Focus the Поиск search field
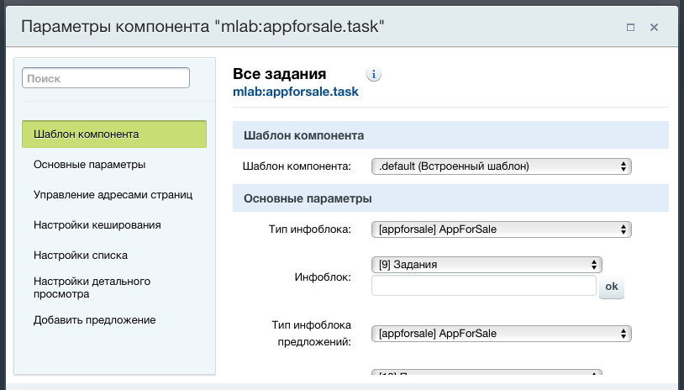This screenshot has width=684, height=390. 106,78
